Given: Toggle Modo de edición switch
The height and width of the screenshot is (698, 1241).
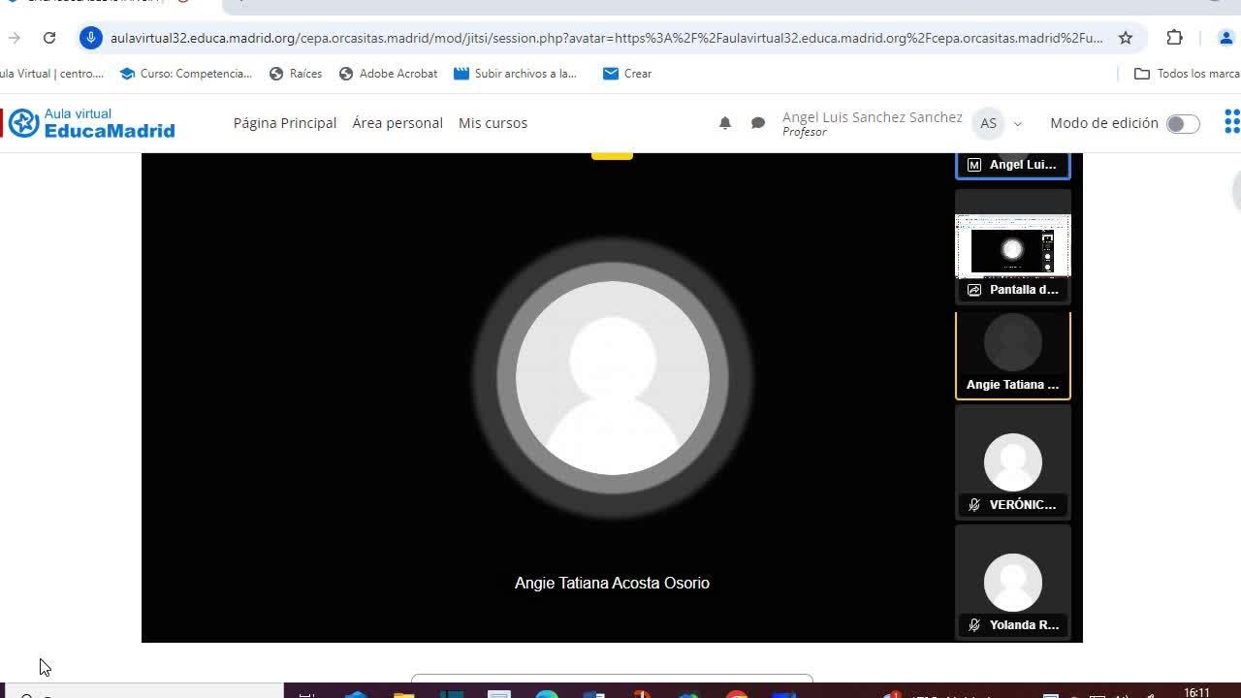Looking at the screenshot, I should [1183, 123].
